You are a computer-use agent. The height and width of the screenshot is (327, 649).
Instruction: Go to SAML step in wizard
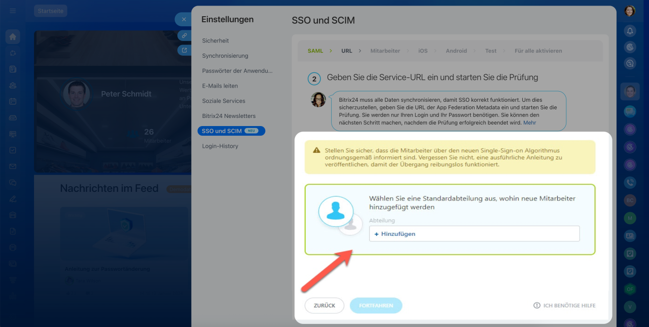(315, 51)
